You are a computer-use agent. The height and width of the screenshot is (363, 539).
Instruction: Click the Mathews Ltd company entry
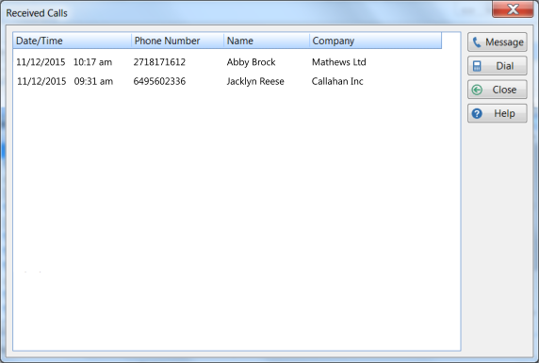tap(339, 62)
